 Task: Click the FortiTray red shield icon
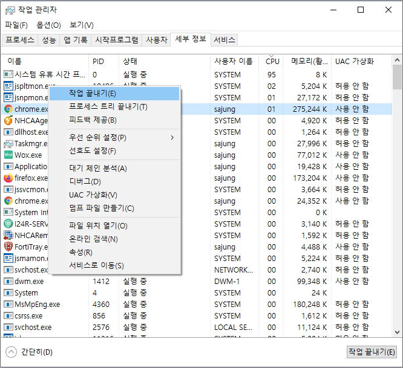[8, 247]
